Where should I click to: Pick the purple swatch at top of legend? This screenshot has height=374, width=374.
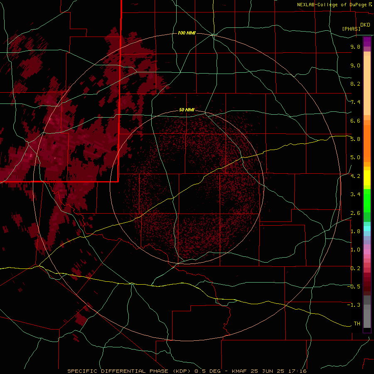click(x=367, y=42)
